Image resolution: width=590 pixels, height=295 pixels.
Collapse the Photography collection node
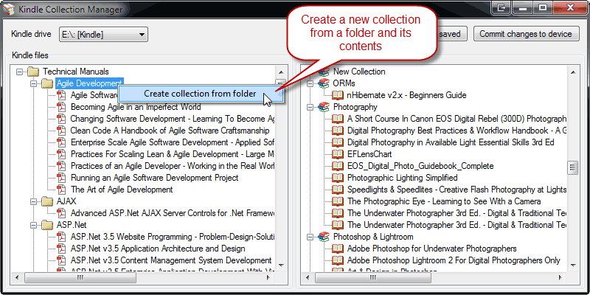click(310, 107)
